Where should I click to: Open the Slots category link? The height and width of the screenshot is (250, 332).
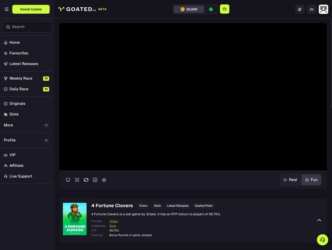113,226
